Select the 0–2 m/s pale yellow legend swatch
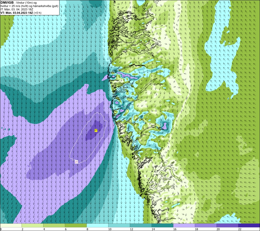 click(11, 225)
